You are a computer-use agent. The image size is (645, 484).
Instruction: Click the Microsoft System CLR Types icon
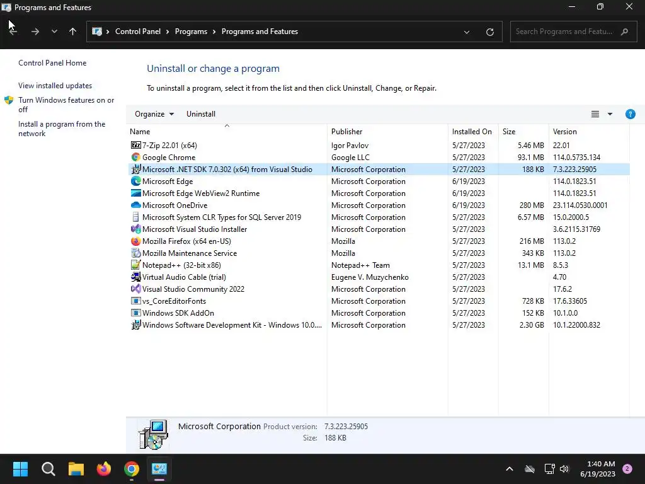click(x=136, y=217)
